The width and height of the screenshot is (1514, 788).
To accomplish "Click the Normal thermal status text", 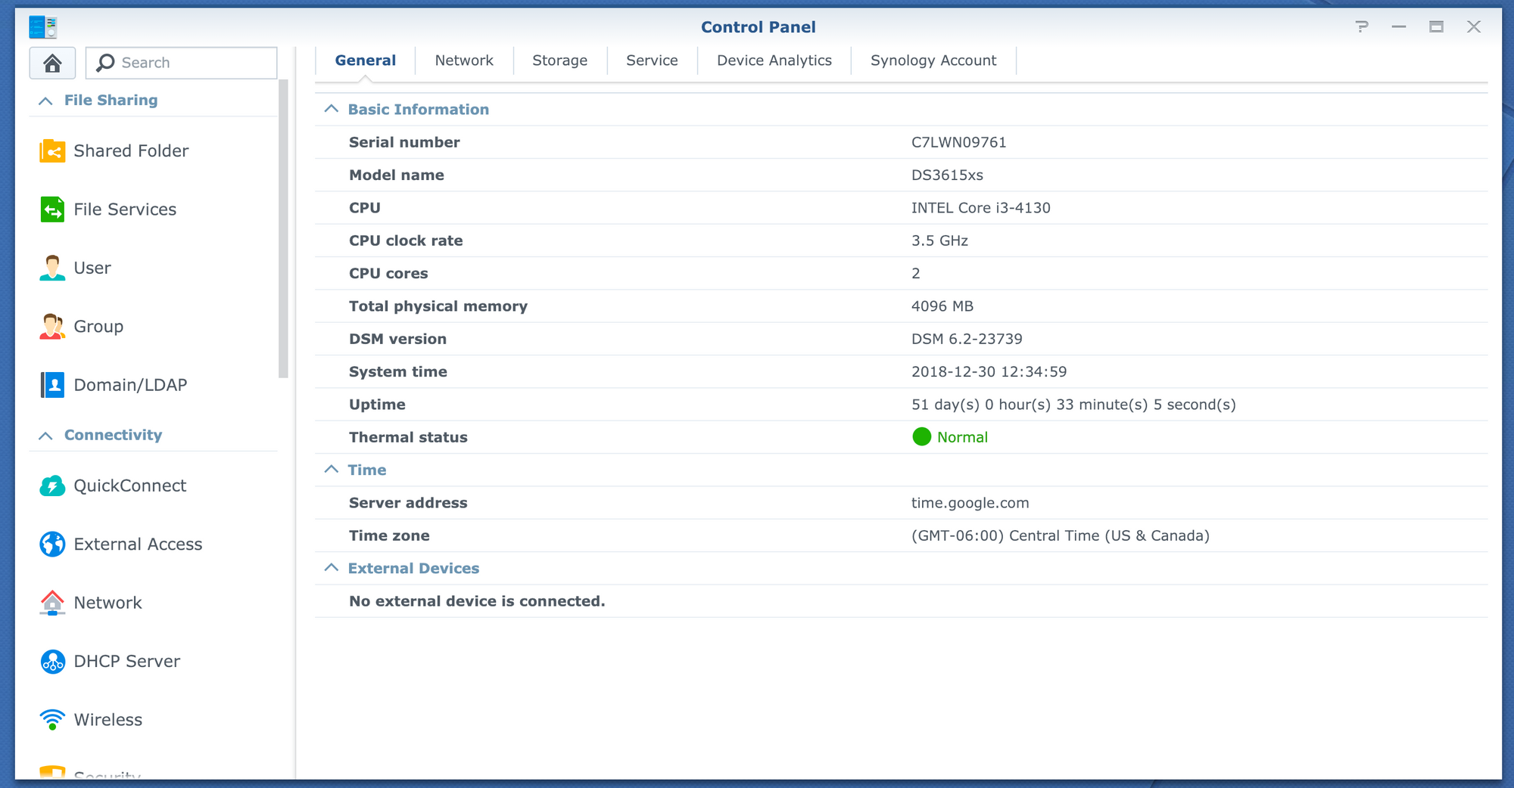I will point(962,437).
